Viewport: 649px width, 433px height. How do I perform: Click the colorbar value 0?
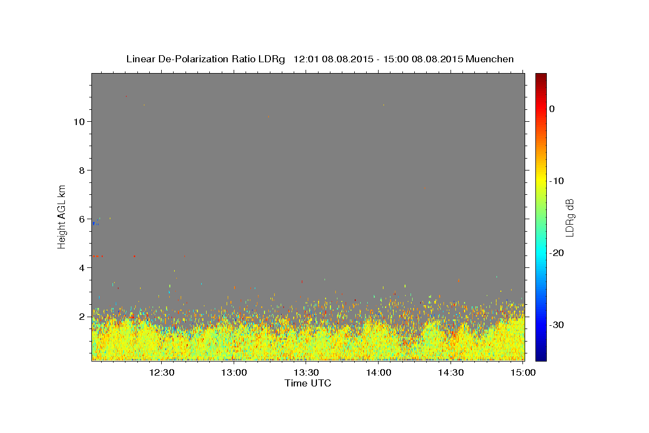click(x=552, y=109)
